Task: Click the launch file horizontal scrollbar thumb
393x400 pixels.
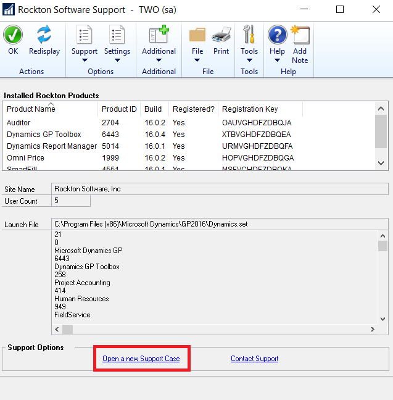Action: tap(68, 330)
